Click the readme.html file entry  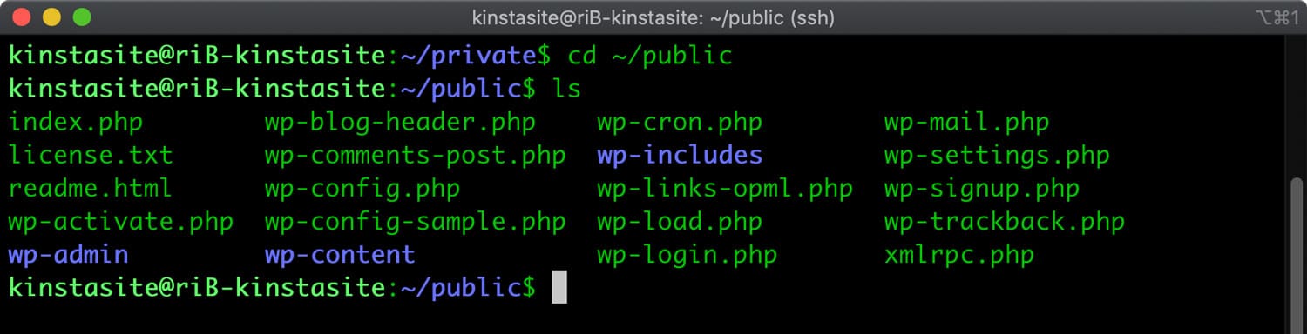(x=91, y=189)
